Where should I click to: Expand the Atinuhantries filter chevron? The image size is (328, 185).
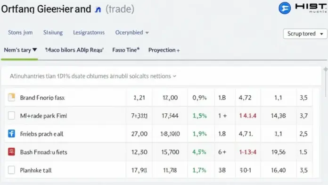(174, 76)
